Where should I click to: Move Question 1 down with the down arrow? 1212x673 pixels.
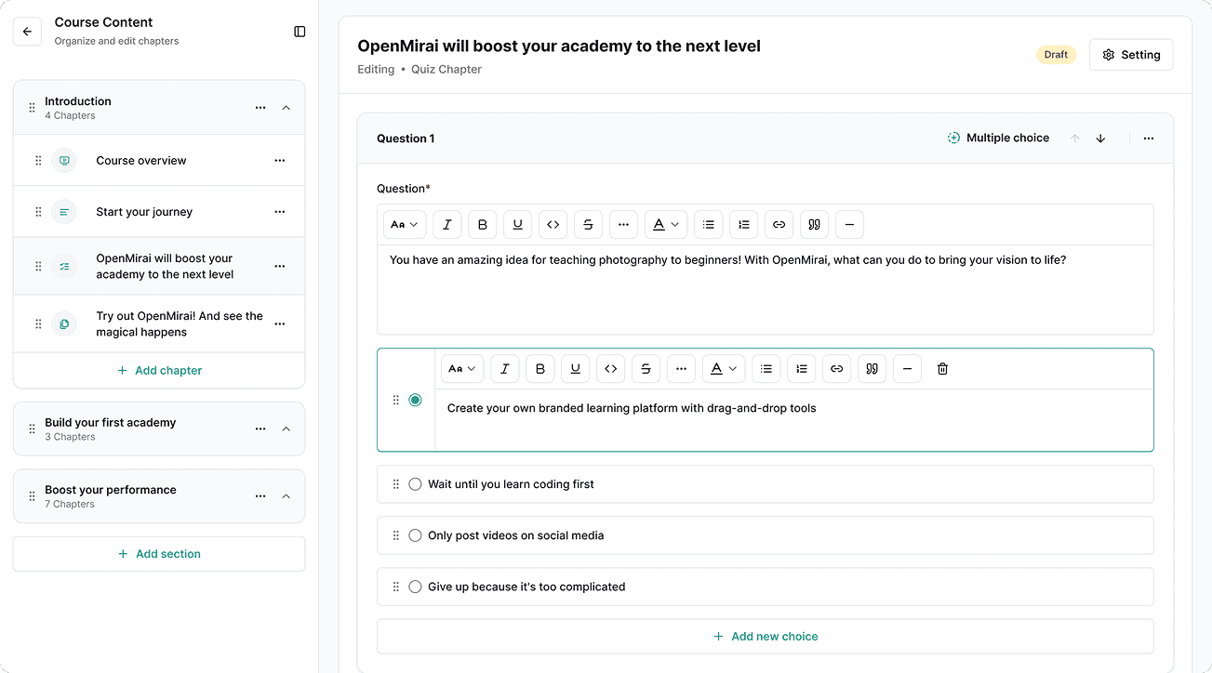1100,138
